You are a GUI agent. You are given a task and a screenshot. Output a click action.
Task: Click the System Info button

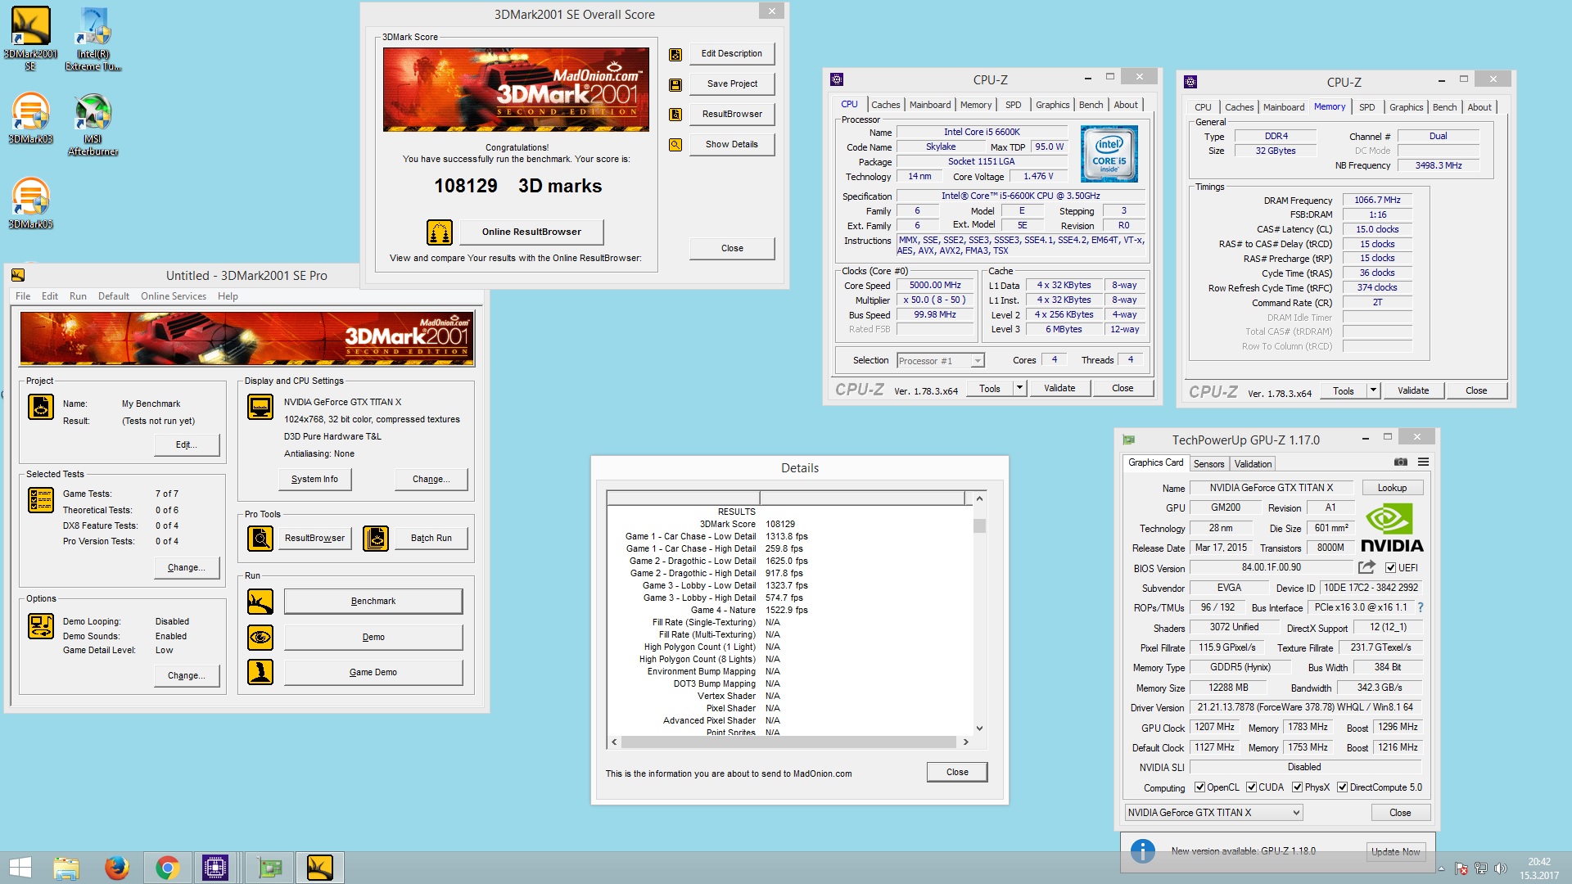(314, 479)
